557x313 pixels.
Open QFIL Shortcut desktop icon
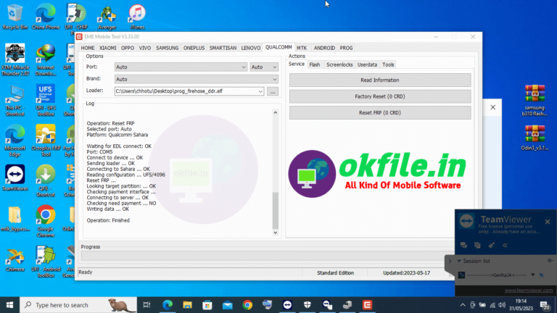click(x=46, y=181)
